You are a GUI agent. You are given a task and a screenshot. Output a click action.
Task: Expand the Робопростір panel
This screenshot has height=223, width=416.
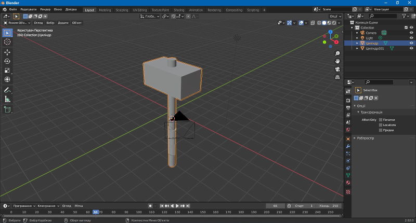(x=355, y=138)
